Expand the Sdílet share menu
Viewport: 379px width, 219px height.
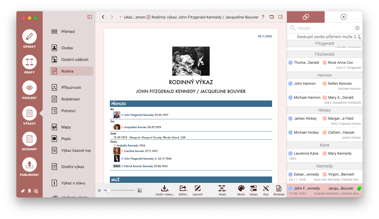pyautogui.click(x=184, y=190)
